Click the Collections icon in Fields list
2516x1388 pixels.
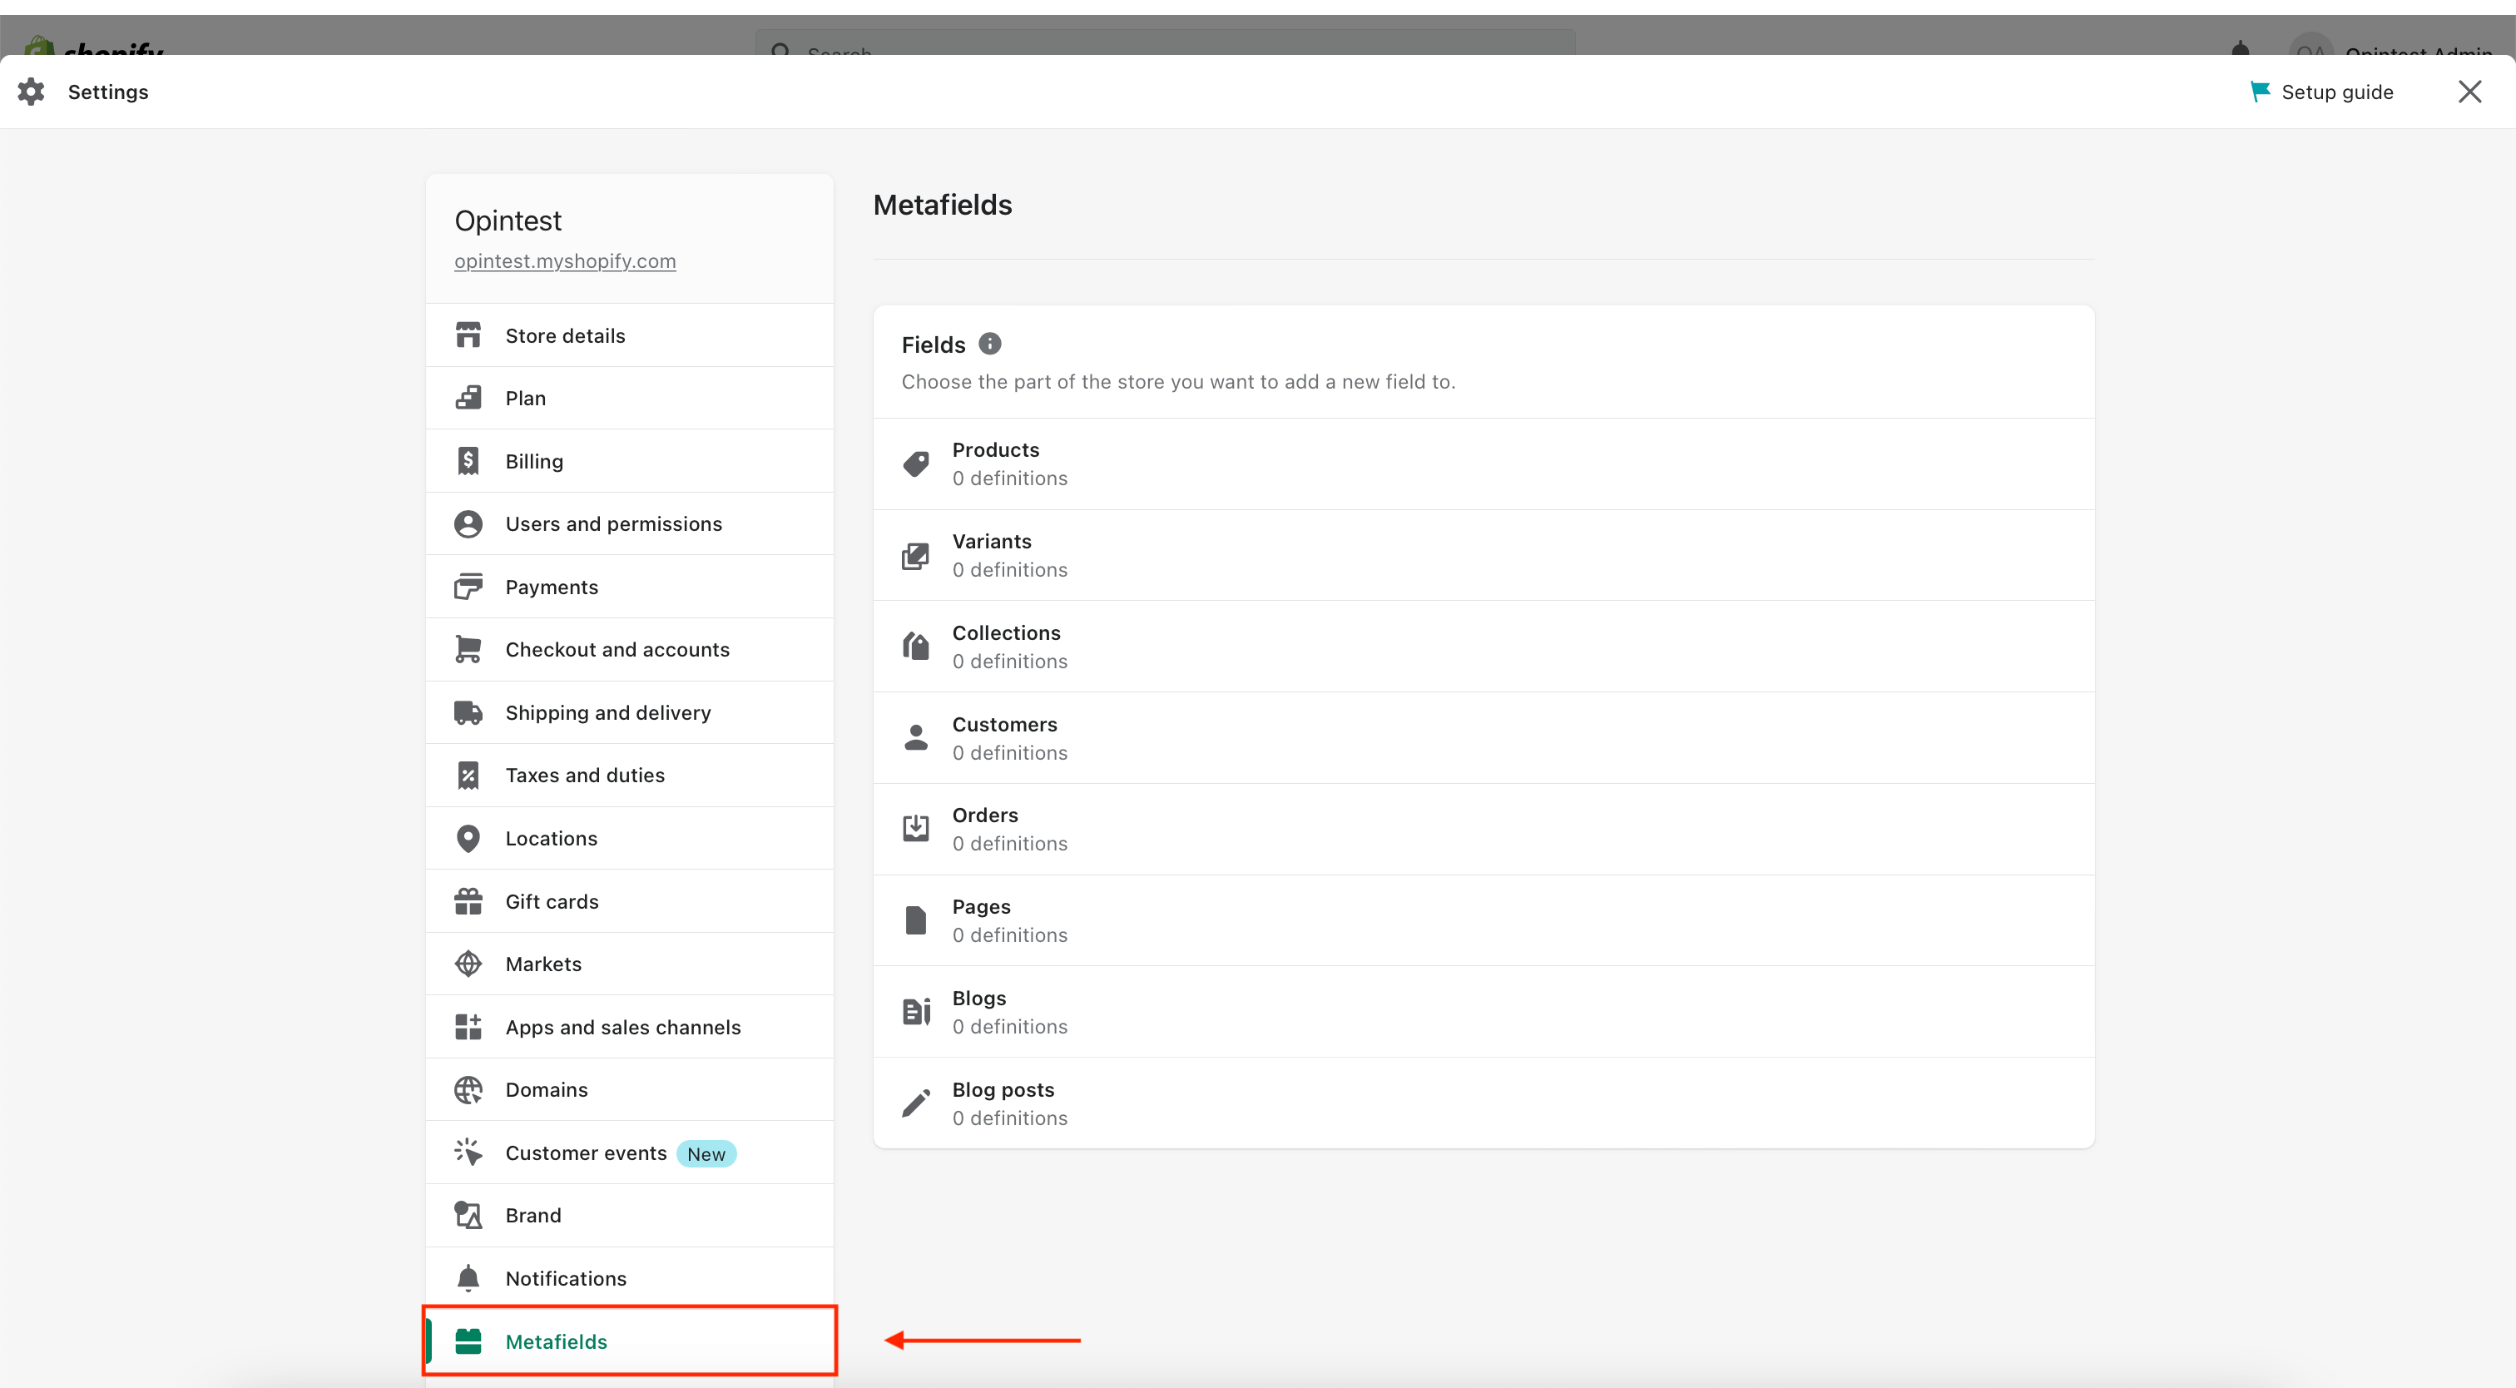tap(915, 647)
